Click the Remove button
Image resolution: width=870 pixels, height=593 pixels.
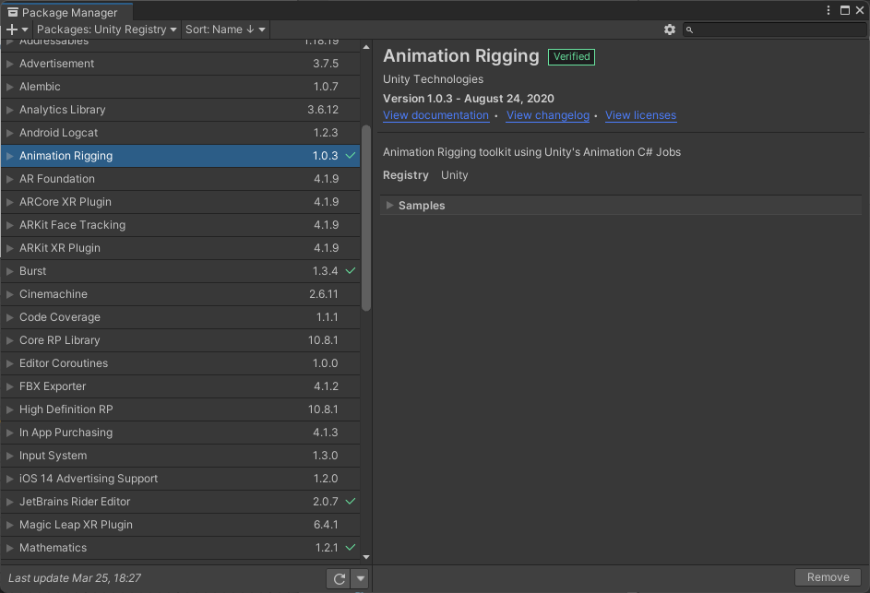[828, 577]
